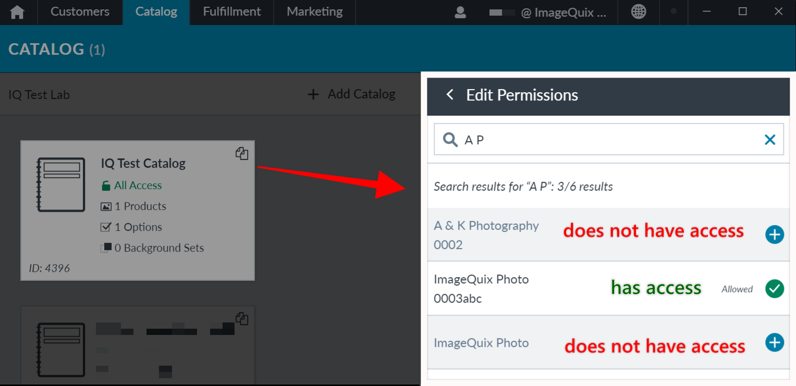The width and height of the screenshot is (796, 386).
Task: Open the user account icon
Action: click(460, 12)
